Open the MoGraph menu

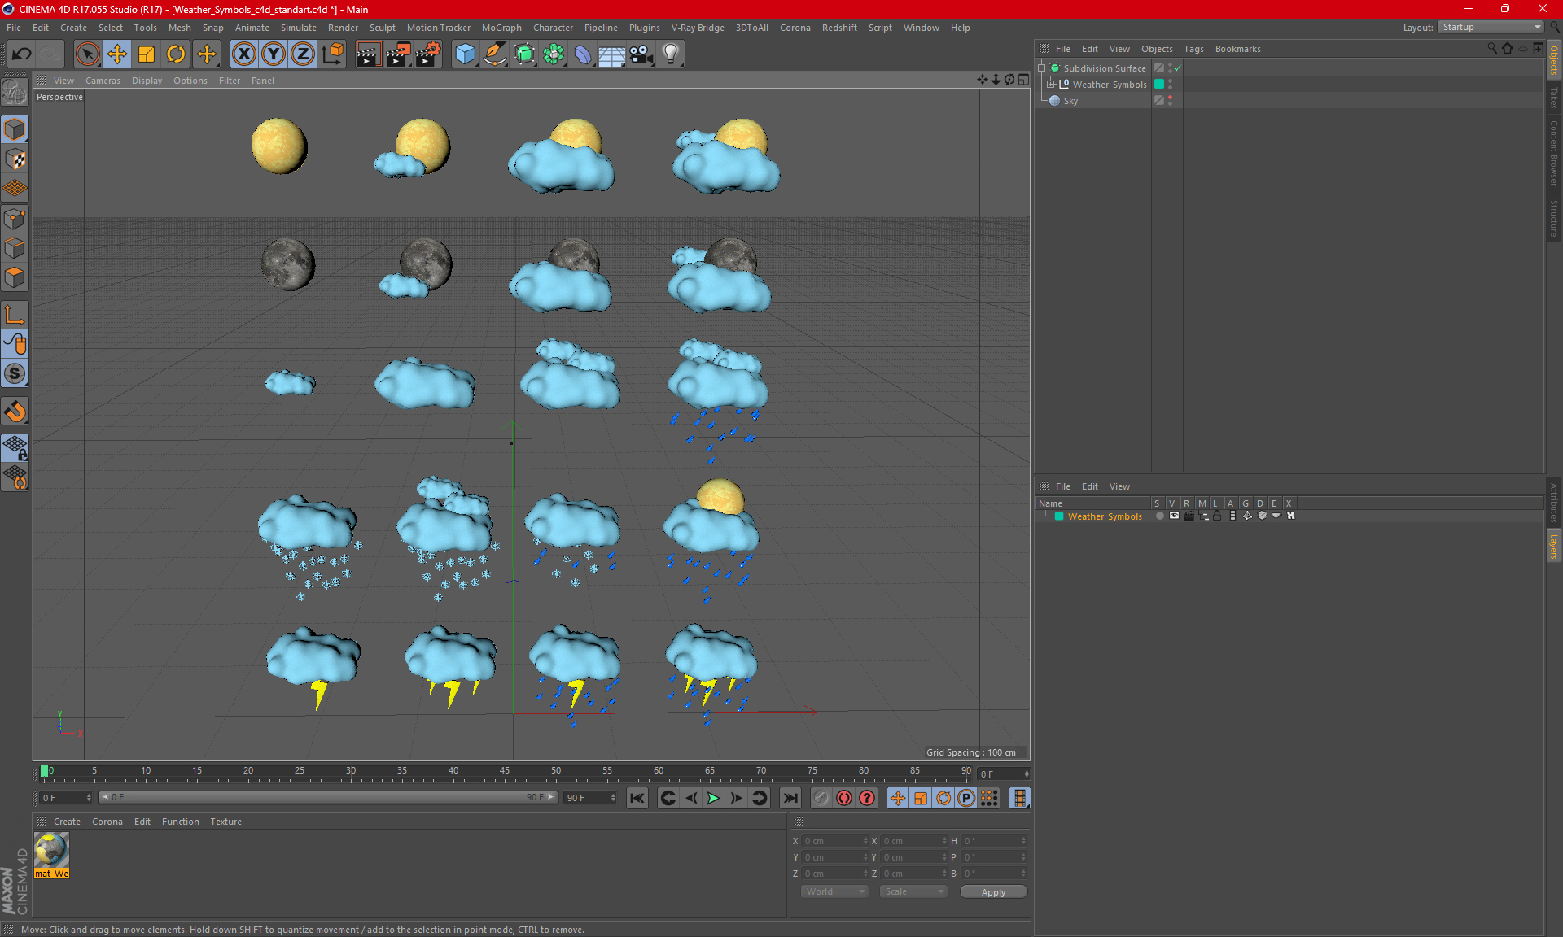[501, 28]
